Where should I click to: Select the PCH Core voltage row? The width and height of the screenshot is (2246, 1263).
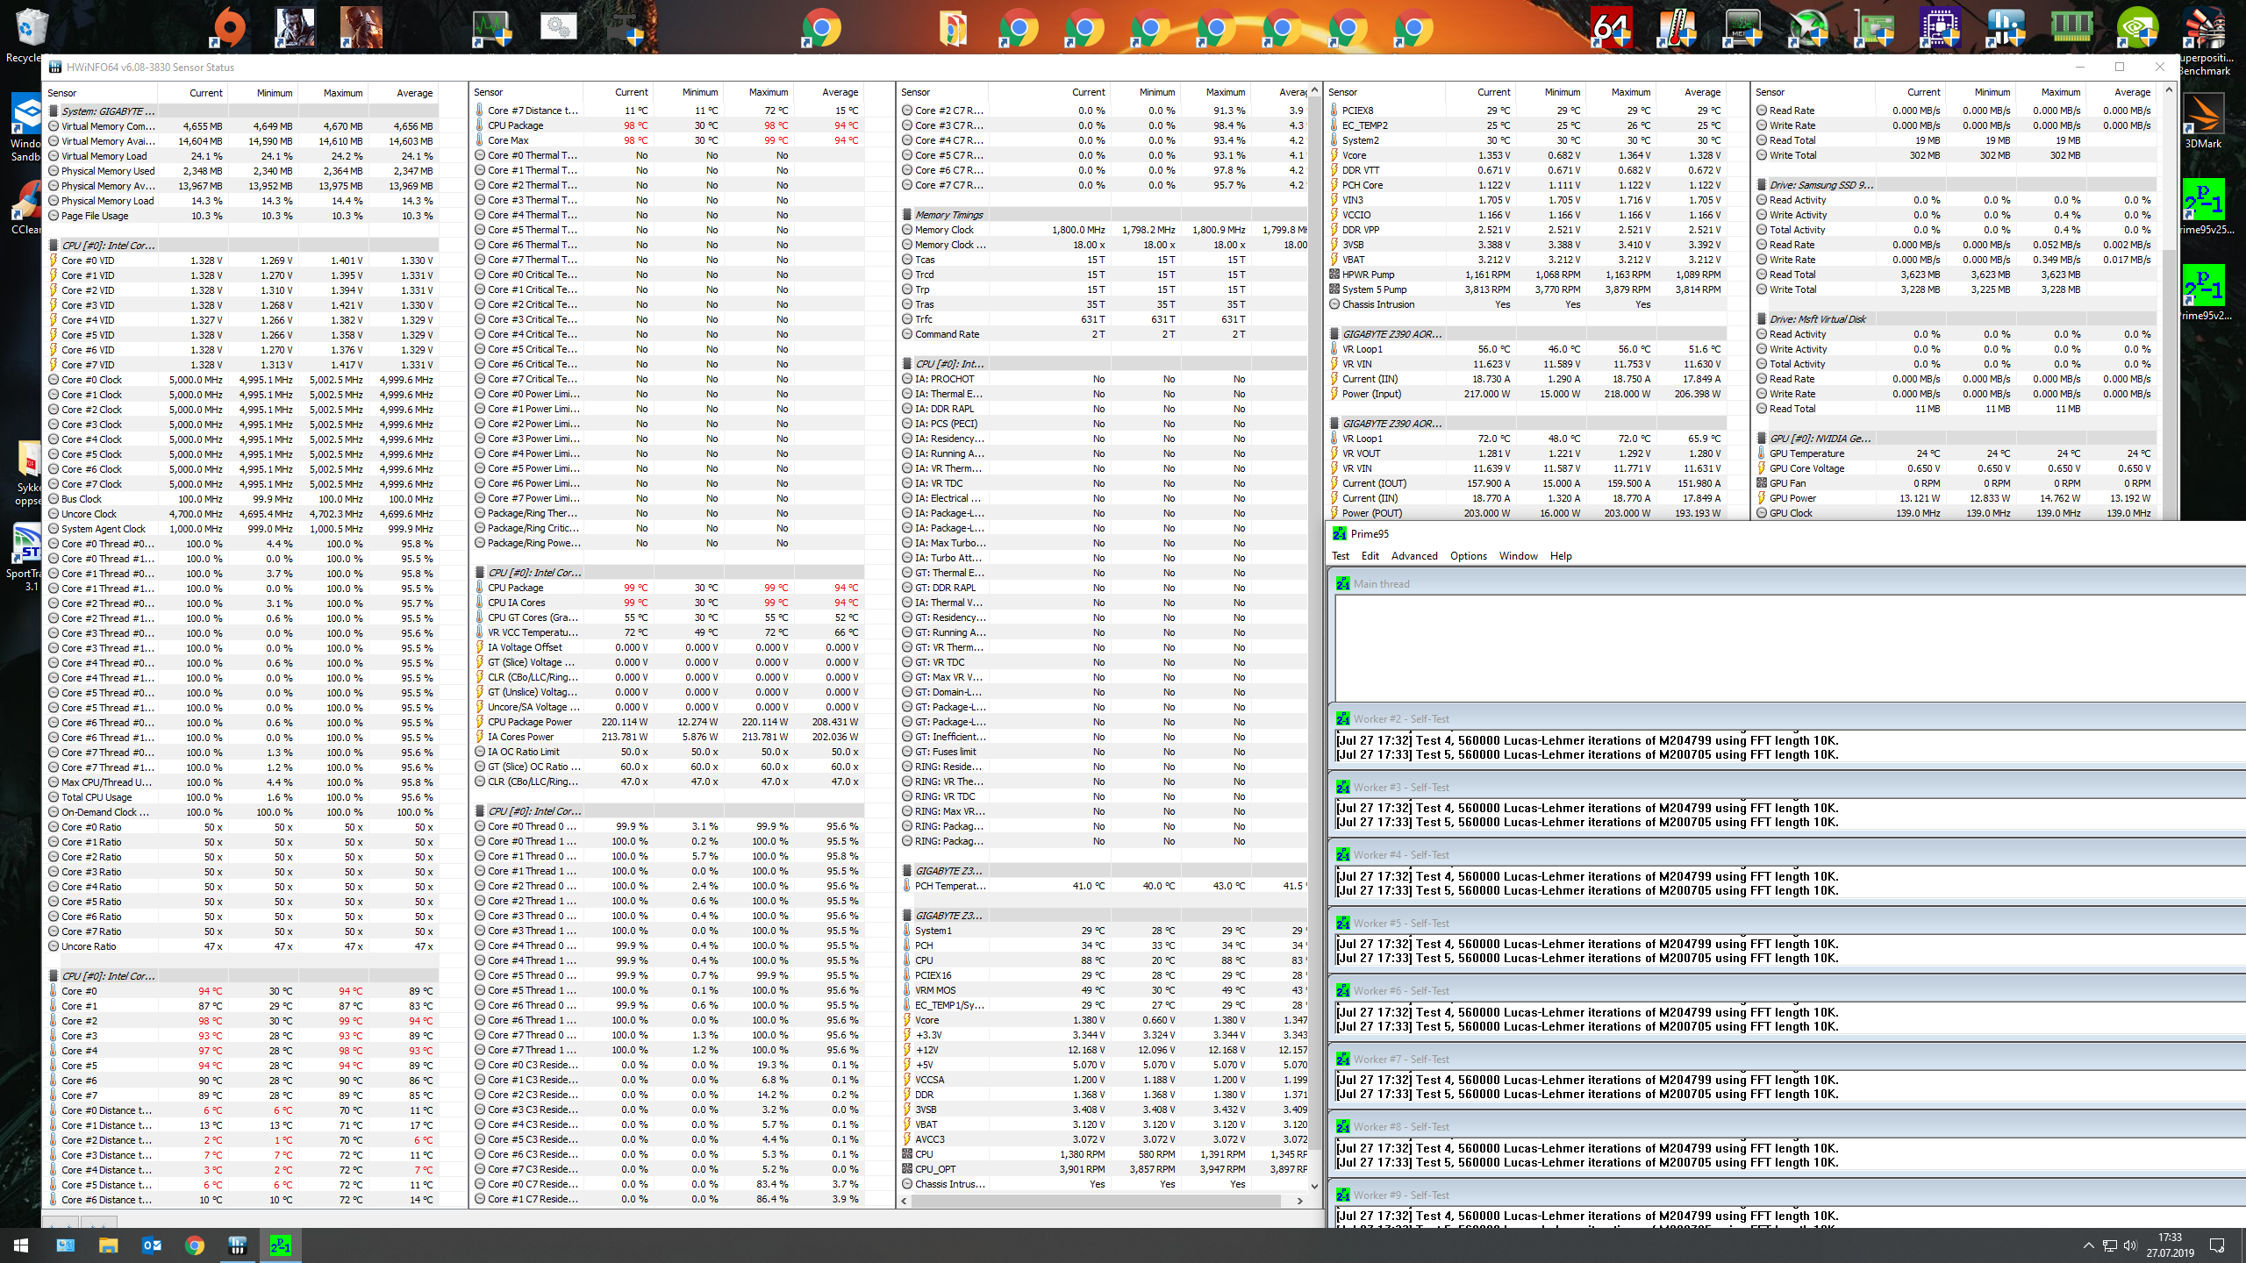coord(1526,185)
